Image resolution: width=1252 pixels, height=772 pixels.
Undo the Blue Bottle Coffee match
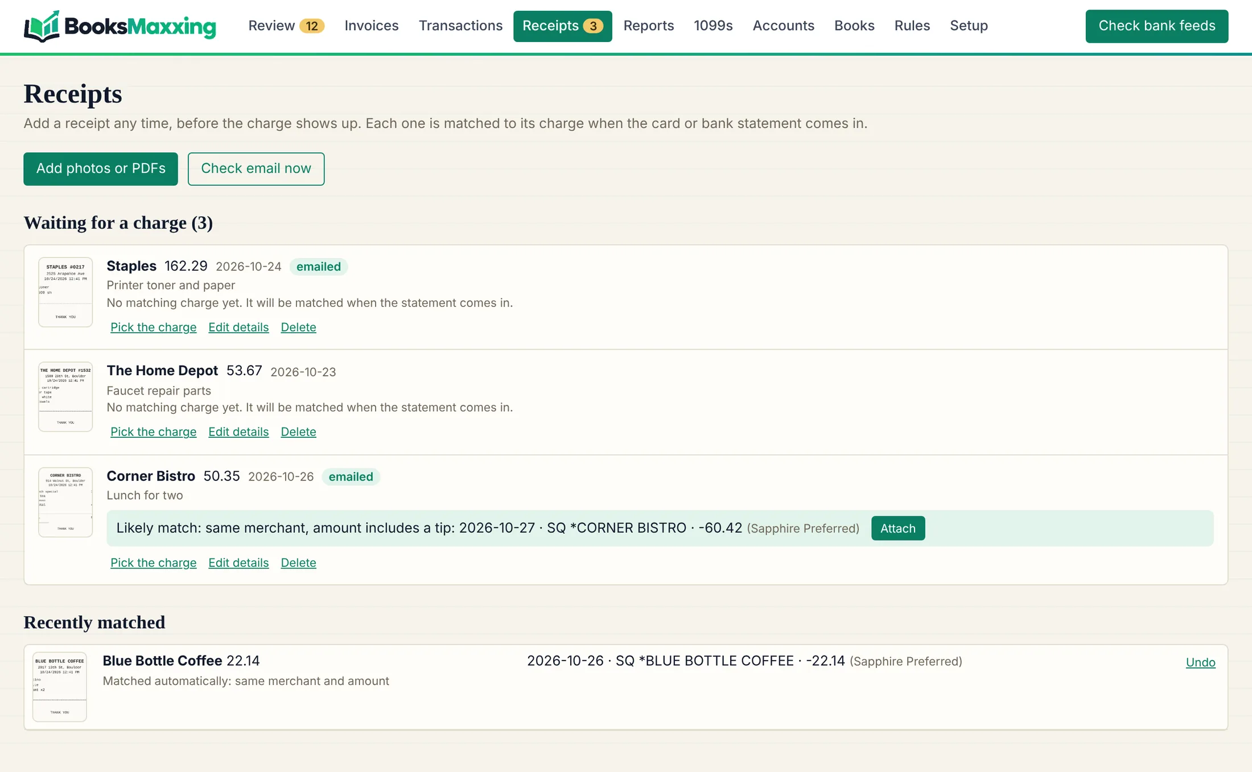pos(1200,662)
